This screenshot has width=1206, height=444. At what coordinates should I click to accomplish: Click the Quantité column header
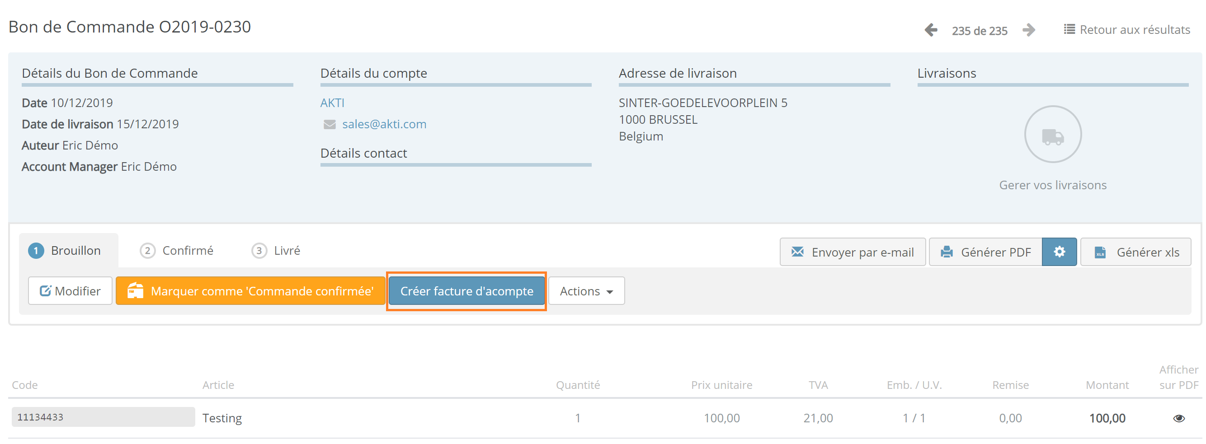[x=578, y=385]
